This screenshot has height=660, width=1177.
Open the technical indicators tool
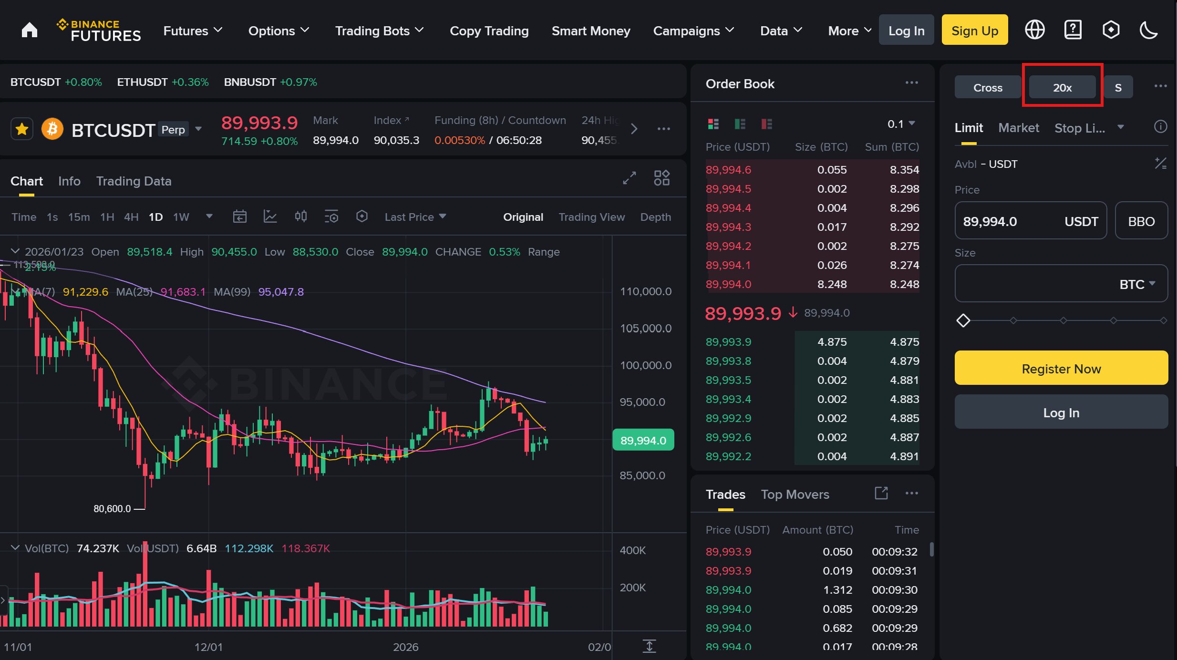point(270,216)
